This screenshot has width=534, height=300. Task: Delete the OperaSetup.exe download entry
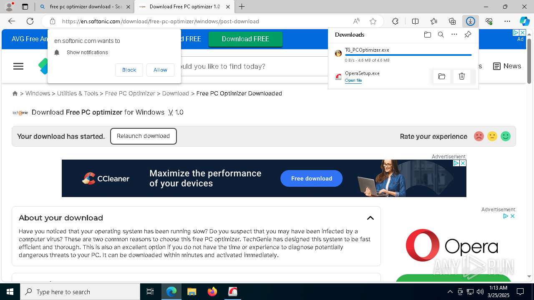coord(462,76)
